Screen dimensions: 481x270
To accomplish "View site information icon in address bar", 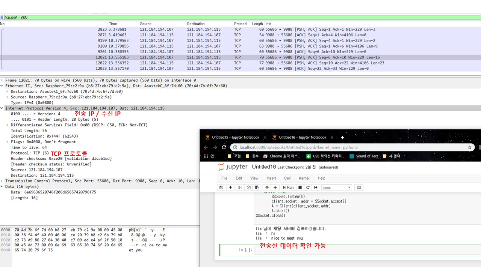I will [234, 147].
